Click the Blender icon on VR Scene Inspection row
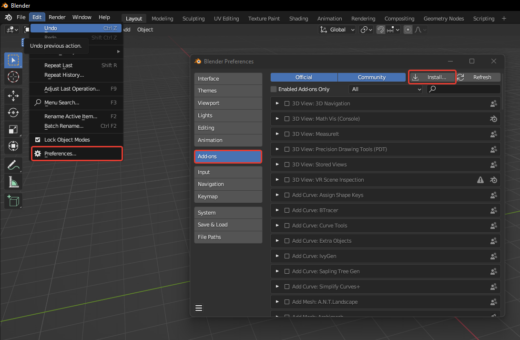This screenshot has height=340, width=520. (493, 180)
